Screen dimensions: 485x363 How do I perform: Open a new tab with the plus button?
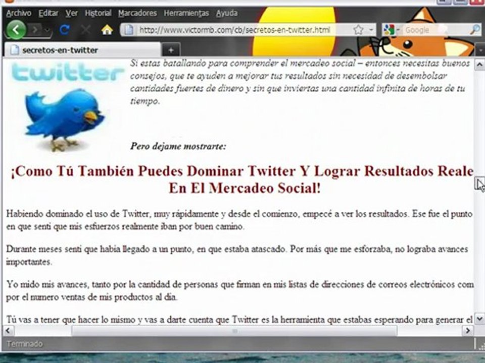tap(171, 50)
